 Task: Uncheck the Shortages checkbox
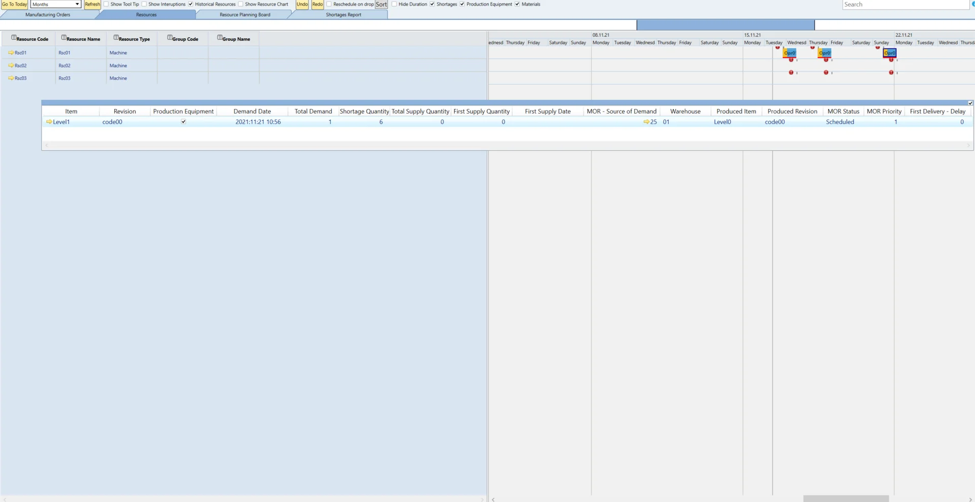pos(432,4)
